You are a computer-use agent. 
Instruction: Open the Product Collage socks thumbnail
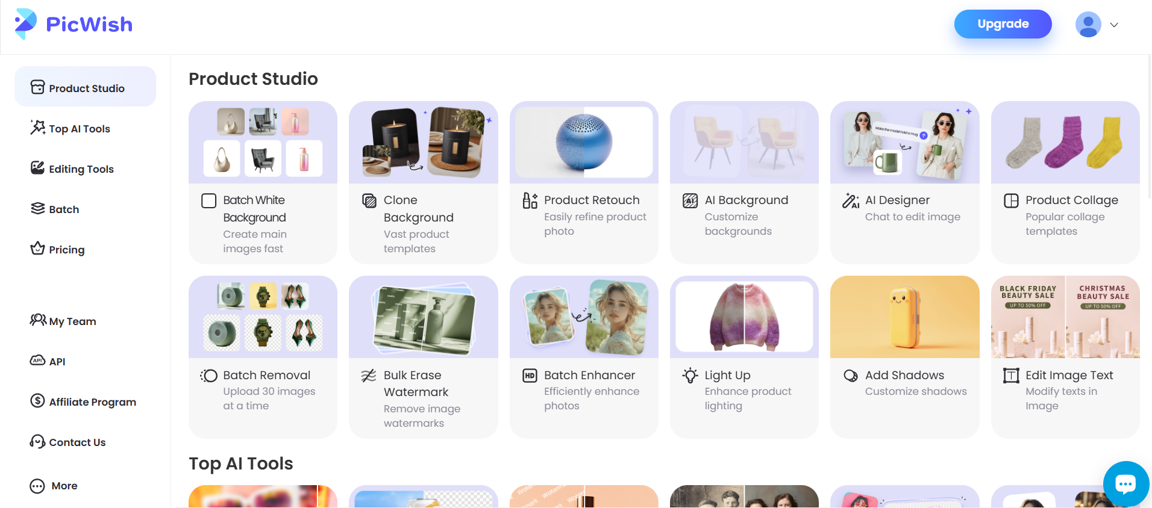(x=1065, y=143)
